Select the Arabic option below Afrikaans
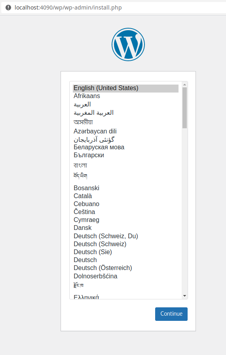This screenshot has width=226, height=355. pyautogui.click(x=126, y=104)
